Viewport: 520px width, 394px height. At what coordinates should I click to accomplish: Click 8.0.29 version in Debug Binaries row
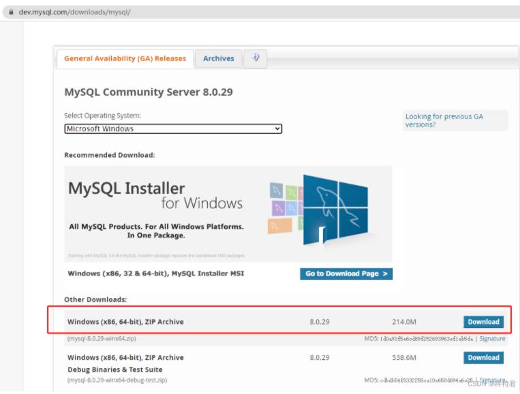(320, 357)
